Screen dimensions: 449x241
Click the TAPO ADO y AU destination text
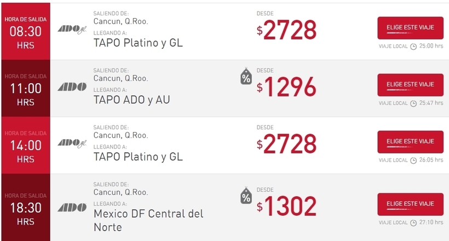coord(132,100)
